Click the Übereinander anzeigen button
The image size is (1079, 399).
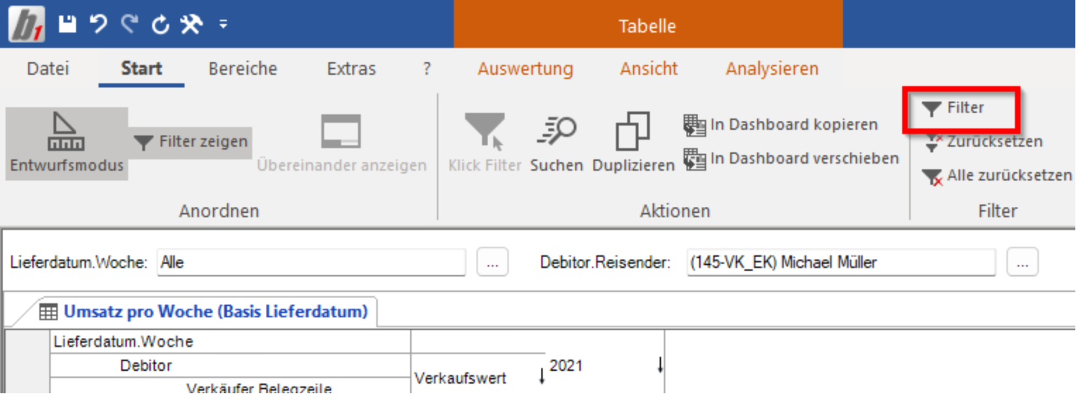(342, 143)
